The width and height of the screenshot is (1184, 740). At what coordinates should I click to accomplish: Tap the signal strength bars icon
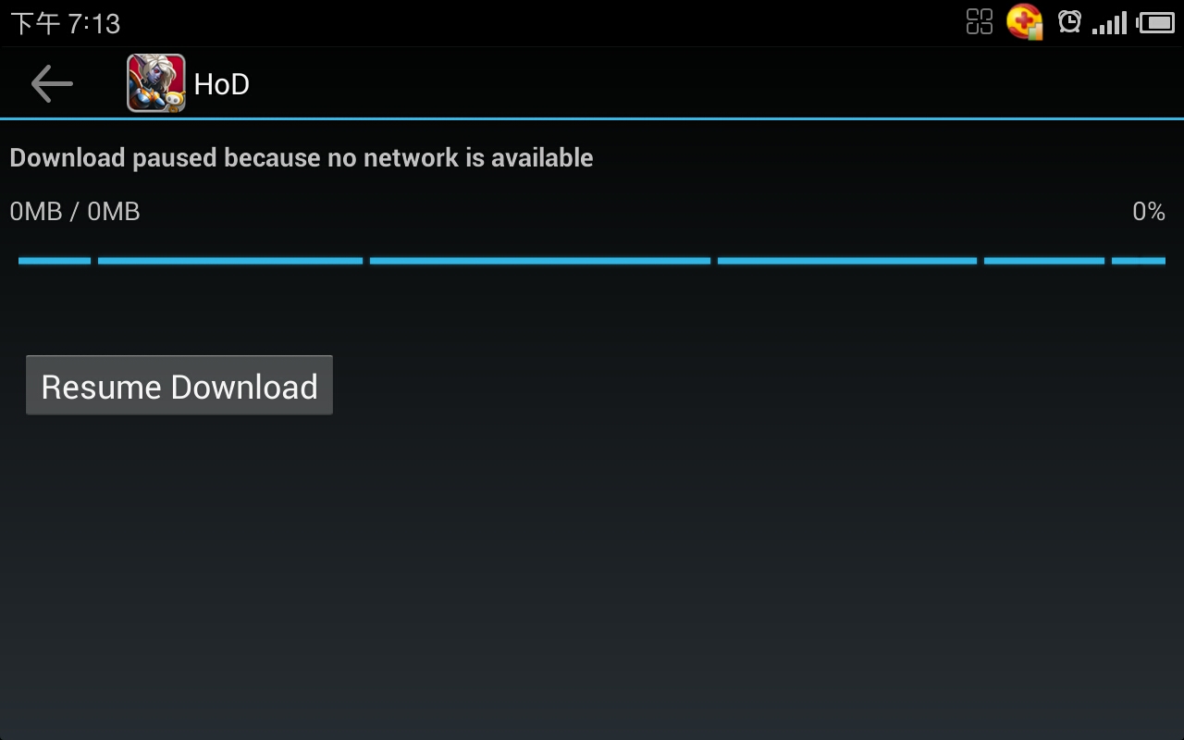1110,23
